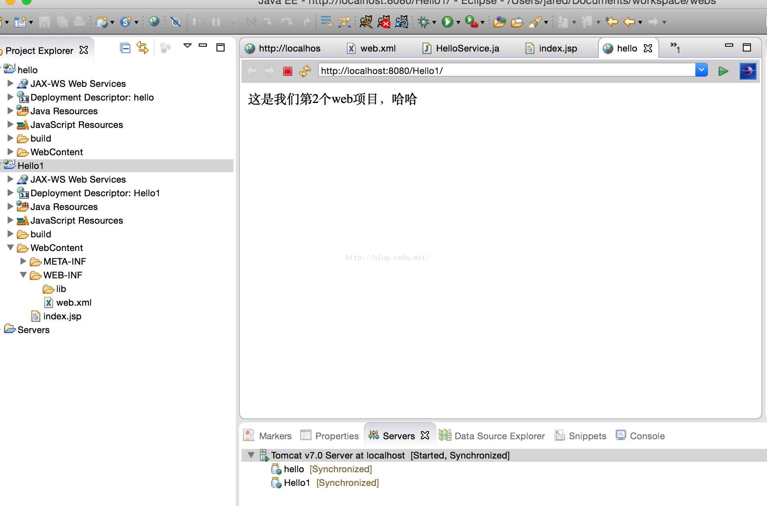Screen dimensions: 767x506
Task: Refresh the internal browser page
Action: [x=305, y=71]
